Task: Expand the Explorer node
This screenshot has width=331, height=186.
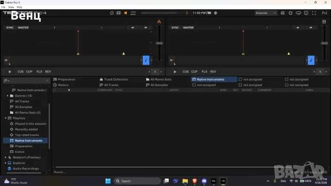Action: [6, 163]
